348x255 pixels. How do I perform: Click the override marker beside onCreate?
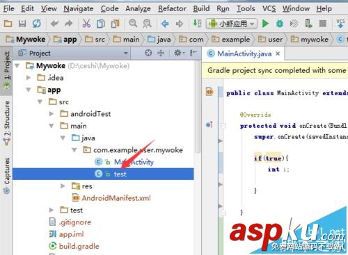point(209,125)
